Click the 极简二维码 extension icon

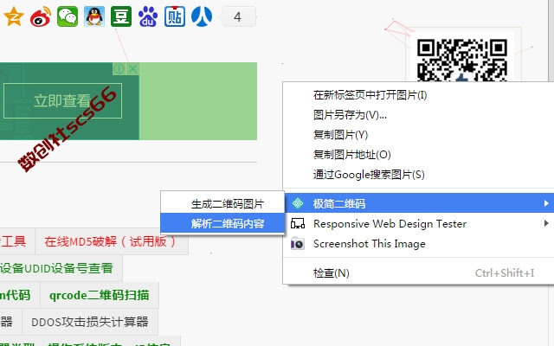[x=298, y=203]
